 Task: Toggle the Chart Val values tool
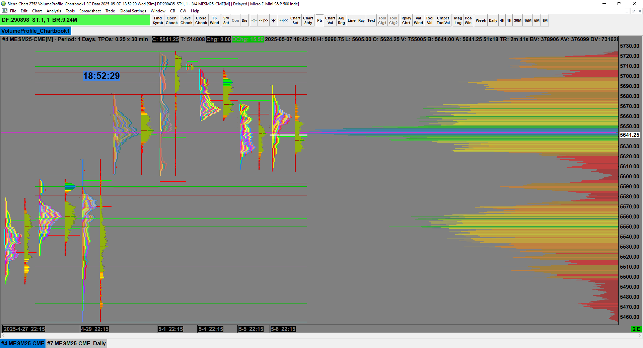(330, 20)
